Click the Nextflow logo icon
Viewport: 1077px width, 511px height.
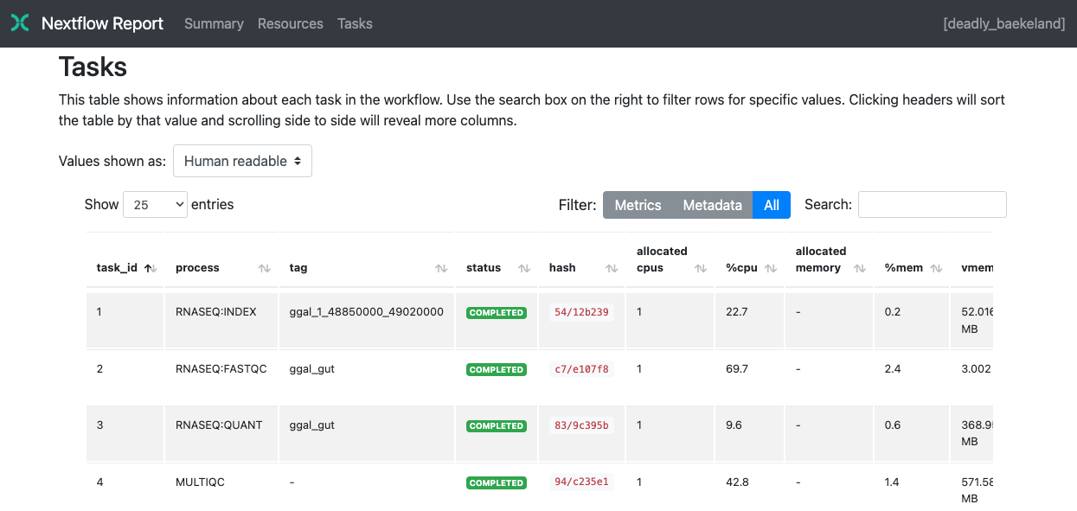tap(20, 23)
